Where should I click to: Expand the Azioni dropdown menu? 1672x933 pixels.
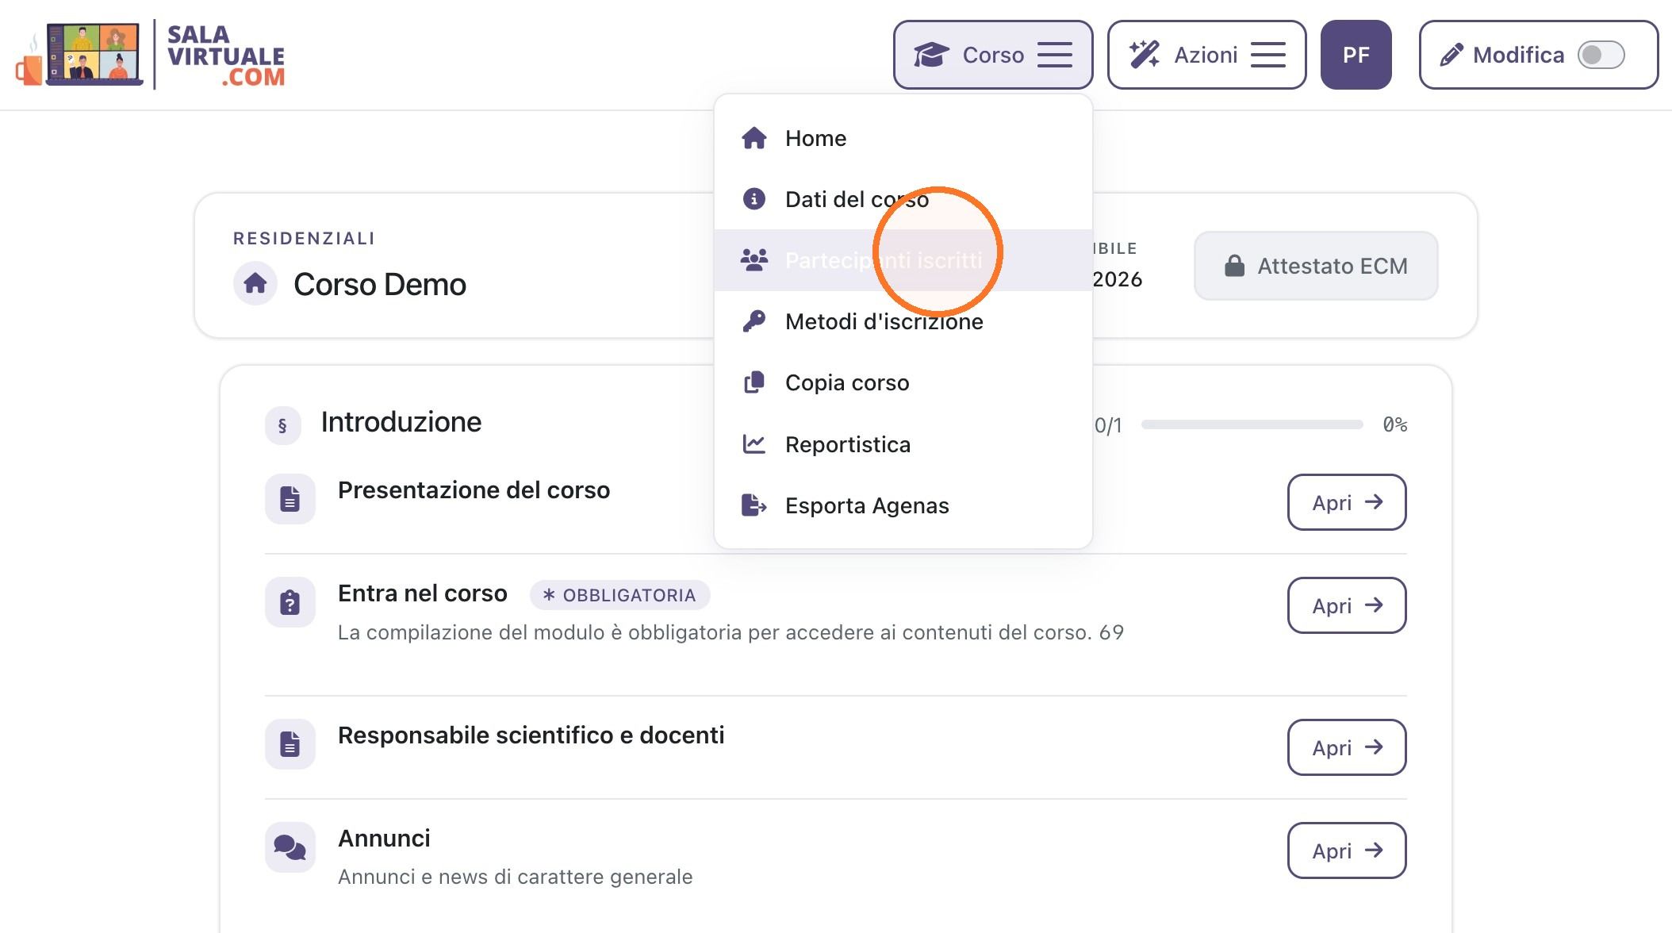(1206, 55)
